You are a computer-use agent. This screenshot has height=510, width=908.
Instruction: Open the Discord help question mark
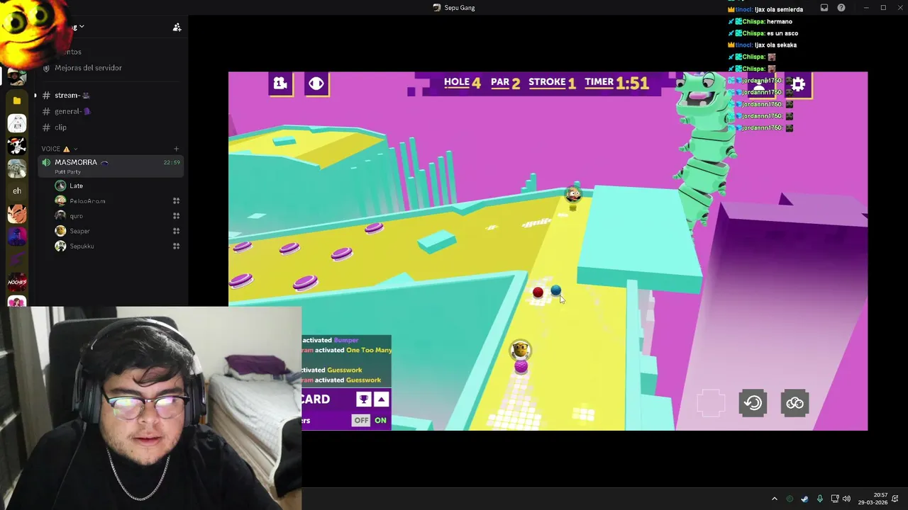[x=841, y=8]
